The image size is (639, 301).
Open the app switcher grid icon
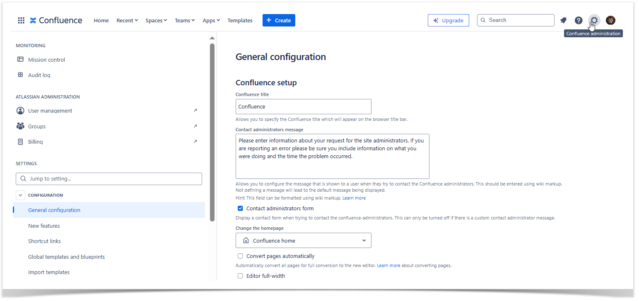click(21, 20)
